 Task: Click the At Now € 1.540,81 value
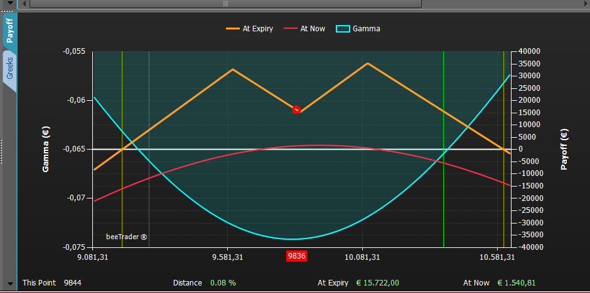pyautogui.click(x=516, y=283)
